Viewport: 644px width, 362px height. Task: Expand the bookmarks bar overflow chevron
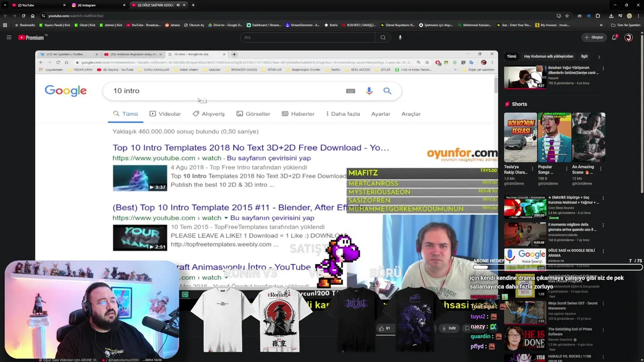click(x=601, y=25)
